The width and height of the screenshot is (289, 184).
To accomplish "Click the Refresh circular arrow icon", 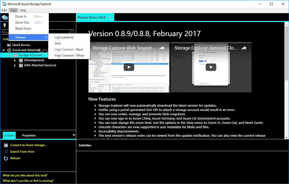I will point(6,158).
